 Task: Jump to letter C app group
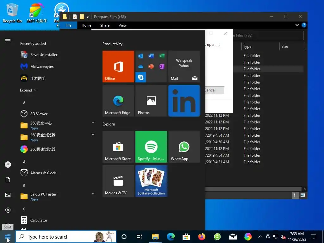[x=24, y=209]
